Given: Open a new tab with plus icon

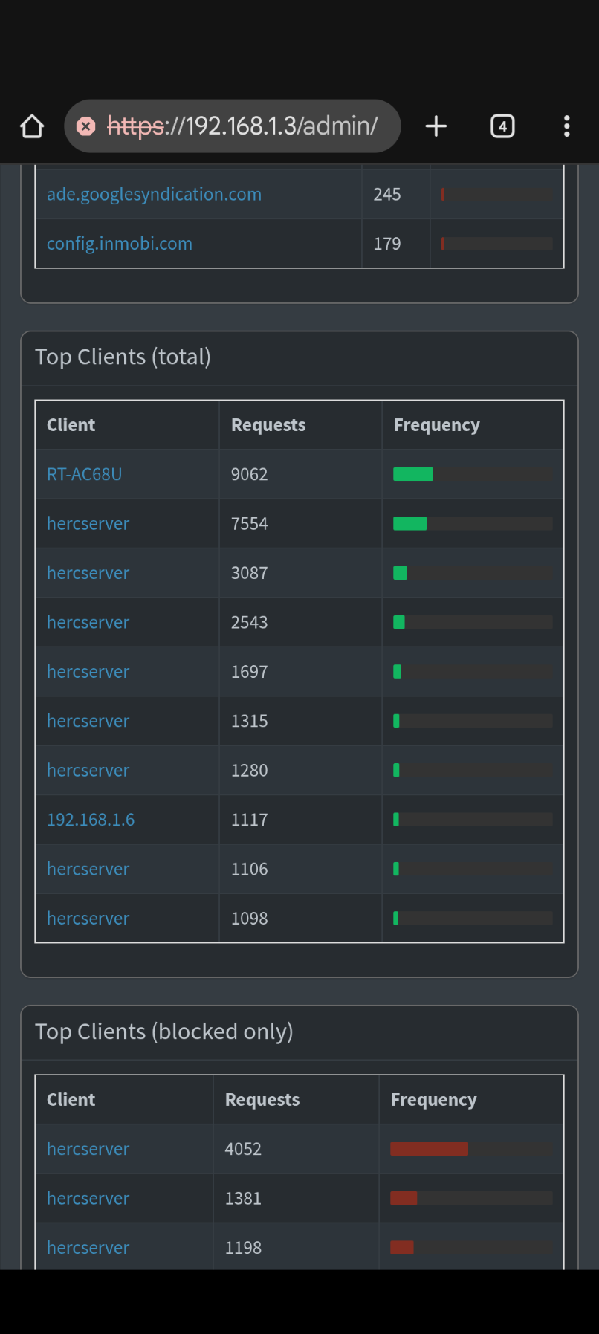Looking at the screenshot, I should 436,126.
